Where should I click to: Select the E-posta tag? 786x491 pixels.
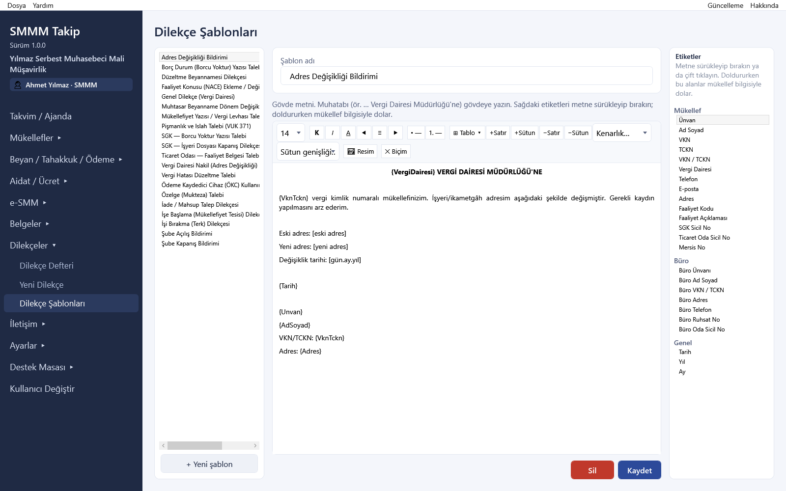722,189
